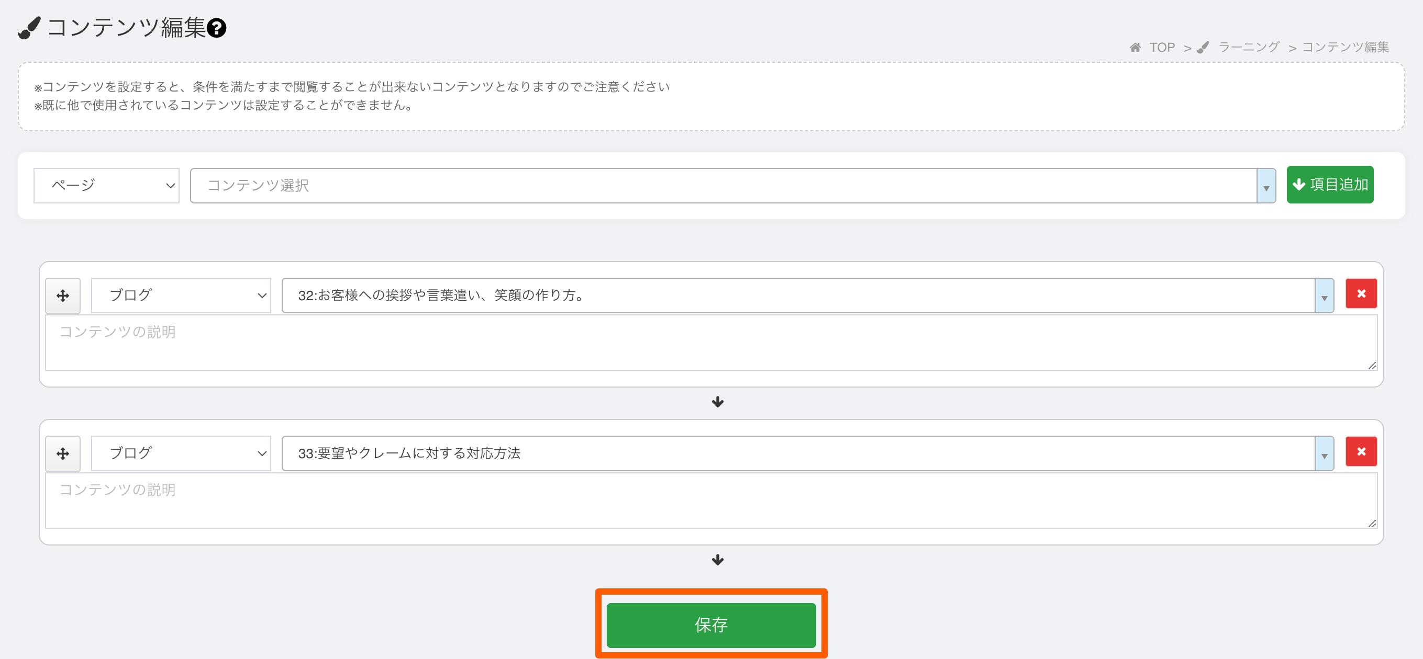Click the arrow of the コンテンツ選択 combo box
Image resolution: width=1423 pixels, height=659 pixels.
[1266, 186]
